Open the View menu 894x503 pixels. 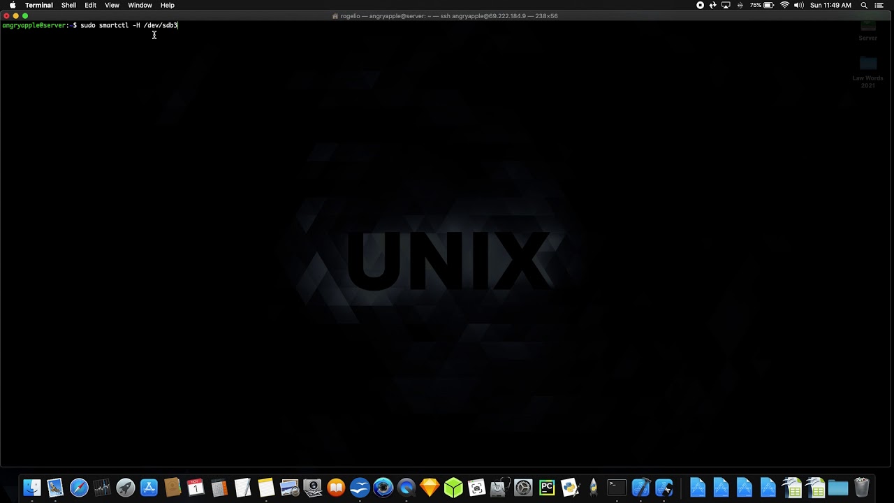click(x=112, y=5)
